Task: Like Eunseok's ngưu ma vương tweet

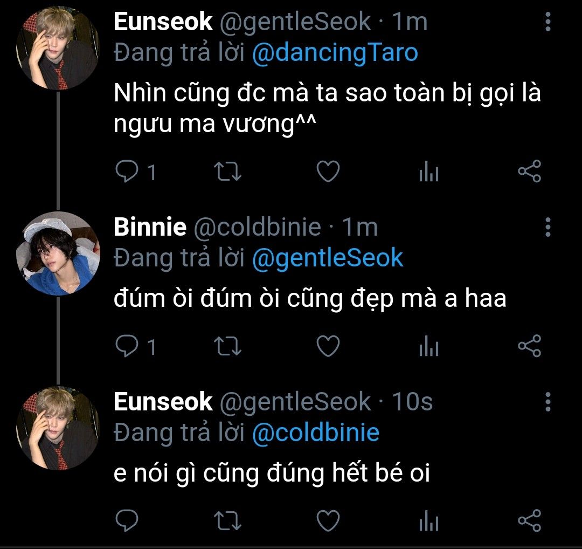Action: [x=328, y=172]
